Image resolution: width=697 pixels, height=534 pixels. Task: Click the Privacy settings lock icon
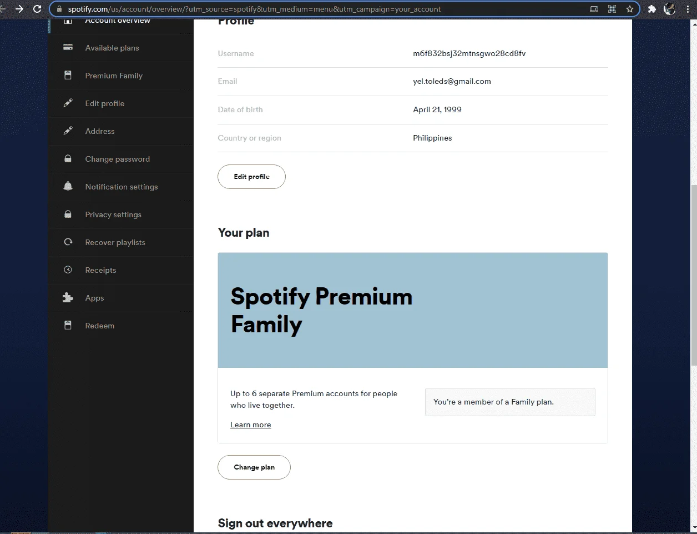point(68,214)
